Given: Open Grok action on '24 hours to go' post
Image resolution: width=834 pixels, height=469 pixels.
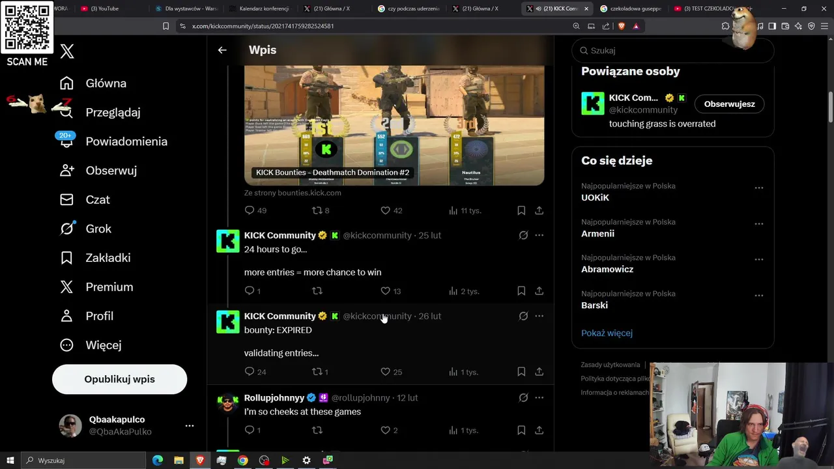Looking at the screenshot, I should [523, 235].
